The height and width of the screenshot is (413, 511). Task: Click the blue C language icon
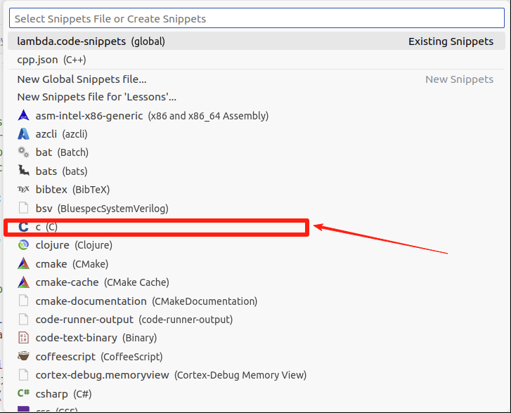tap(23, 227)
